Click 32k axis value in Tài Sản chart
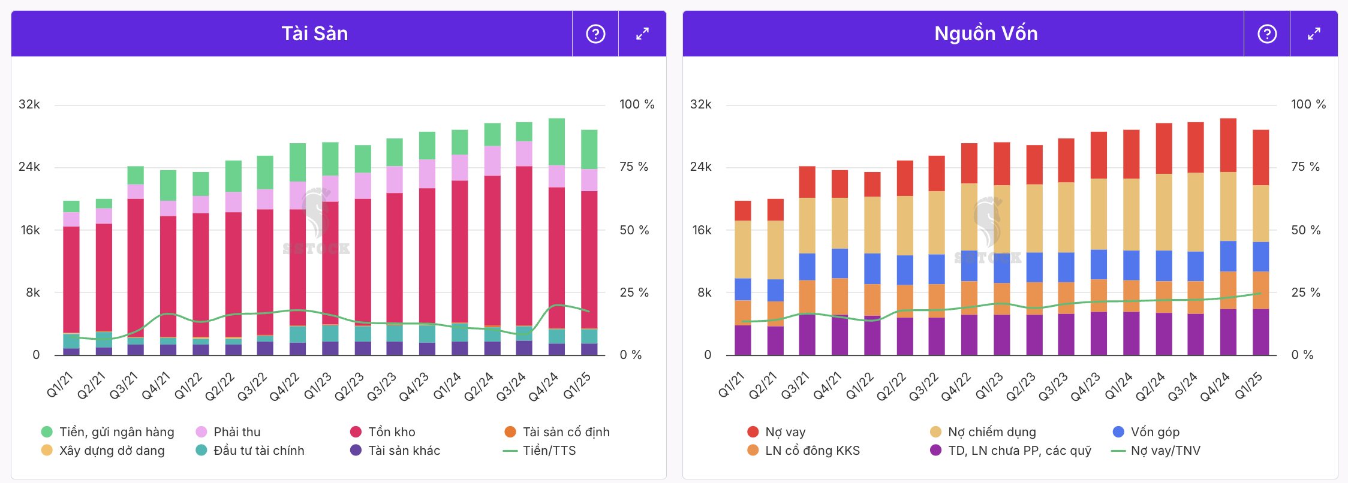This screenshot has height=483, width=1348. 29,104
